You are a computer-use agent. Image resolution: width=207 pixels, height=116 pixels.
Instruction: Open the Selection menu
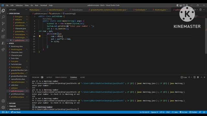[x=19, y=5]
